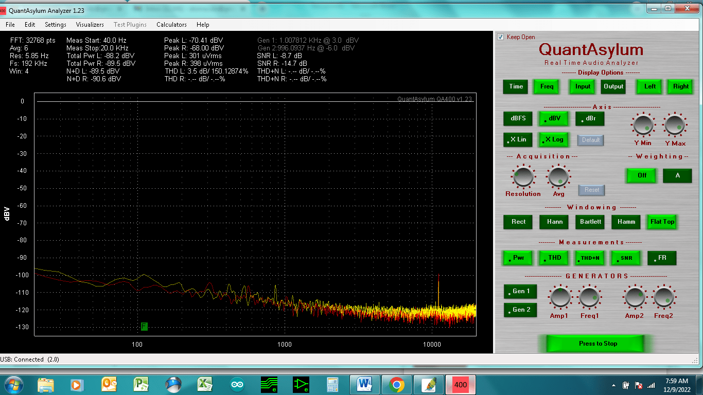The height and width of the screenshot is (395, 703).
Task: Turn weighting Off
Action: (x=642, y=175)
